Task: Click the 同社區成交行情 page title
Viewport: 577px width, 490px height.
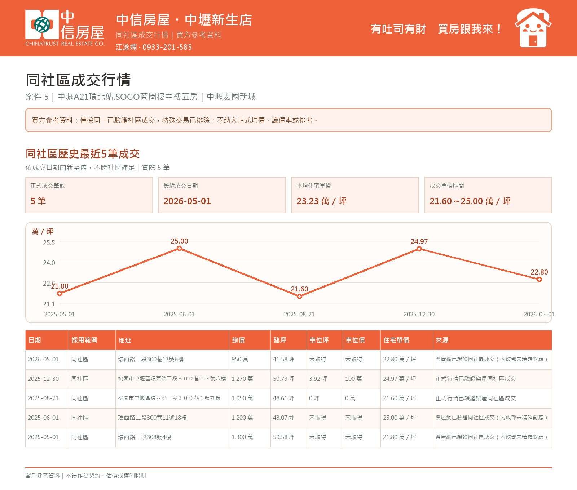Action: (78, 80)
